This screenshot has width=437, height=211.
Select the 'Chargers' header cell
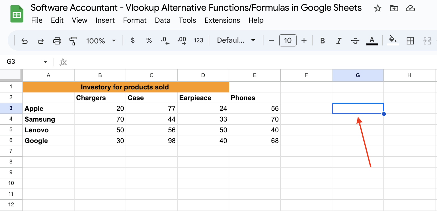[100, 98]
